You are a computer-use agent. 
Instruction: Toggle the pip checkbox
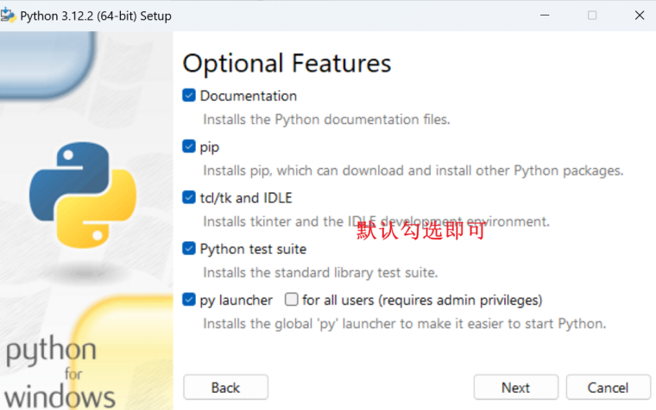tap(189, 146)
